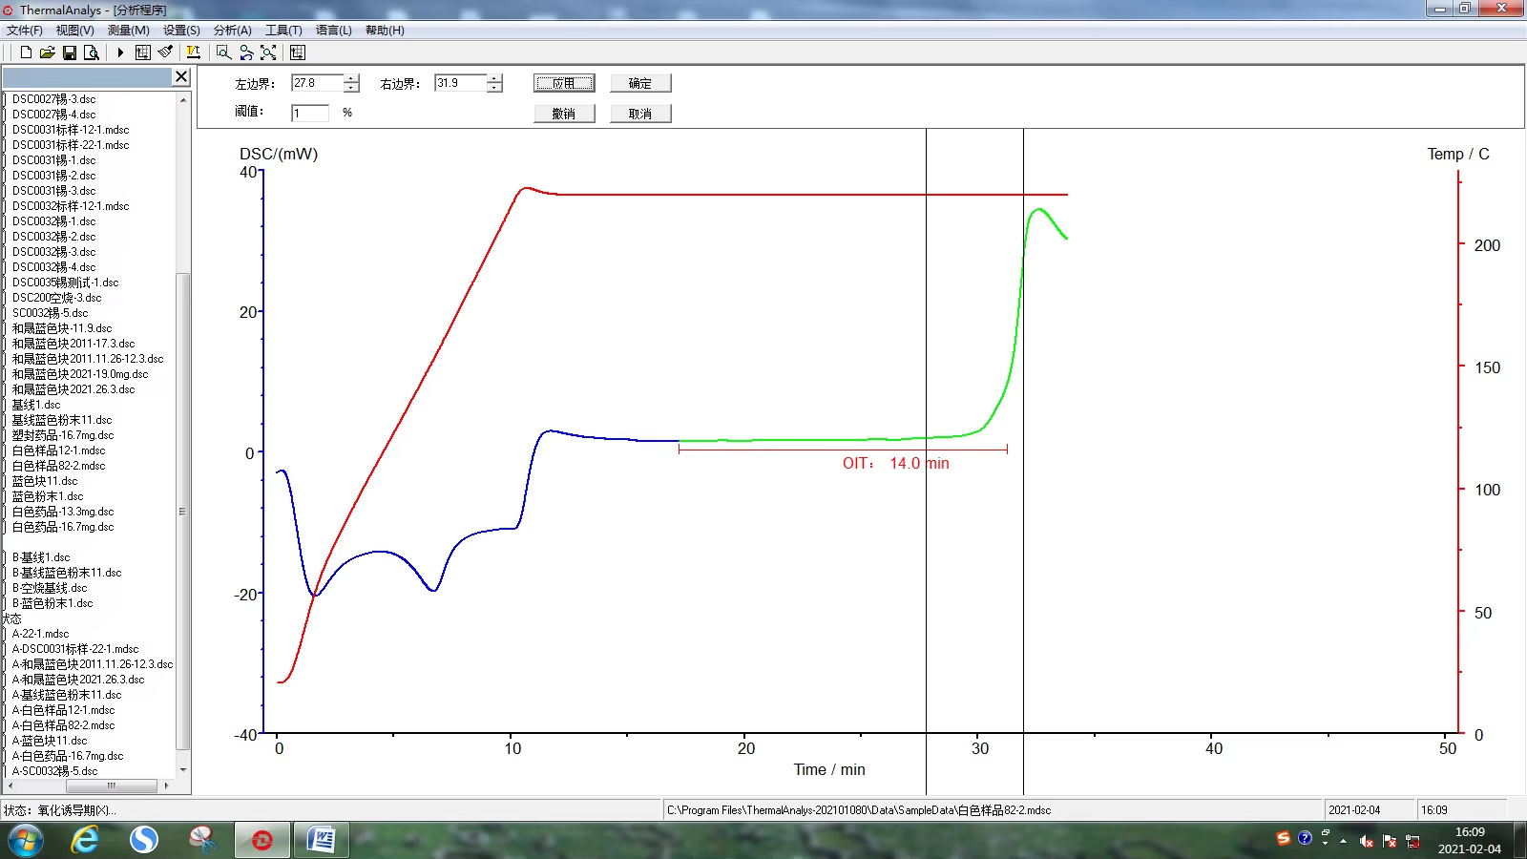Screen dimensions: 1527x859
Task: Select file B-空烧基线.dsc
Action: [50, 588]
